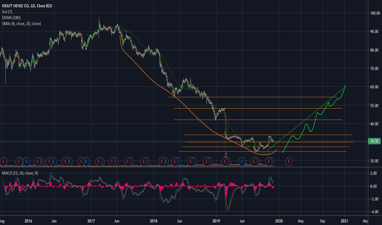The height and width of the screenshot is (225, 382).
Task: Open the SMAs (8, close, 20, close) legend
Action: [x=21, y=24]
